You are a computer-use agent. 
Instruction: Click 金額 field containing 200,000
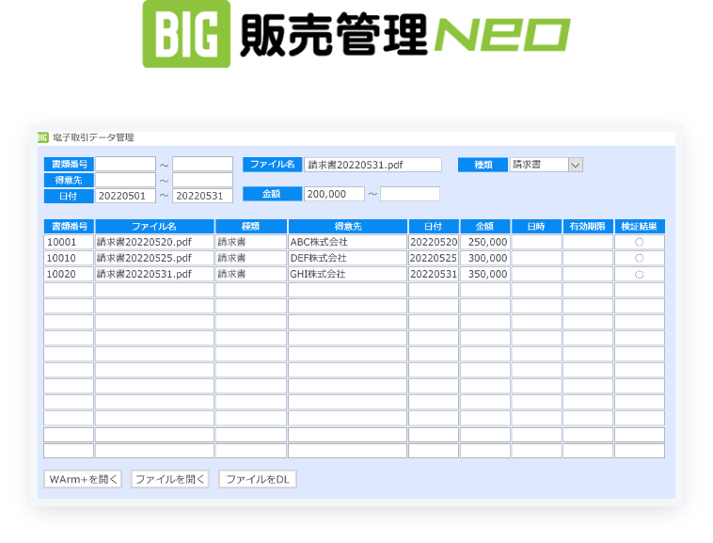pos(334,194)
